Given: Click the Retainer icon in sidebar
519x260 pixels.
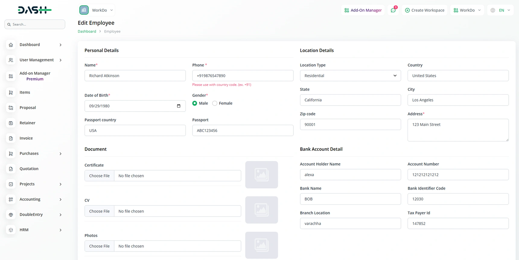Looking at the screenshot, I should pyautogui.click(x=11, y=123).
